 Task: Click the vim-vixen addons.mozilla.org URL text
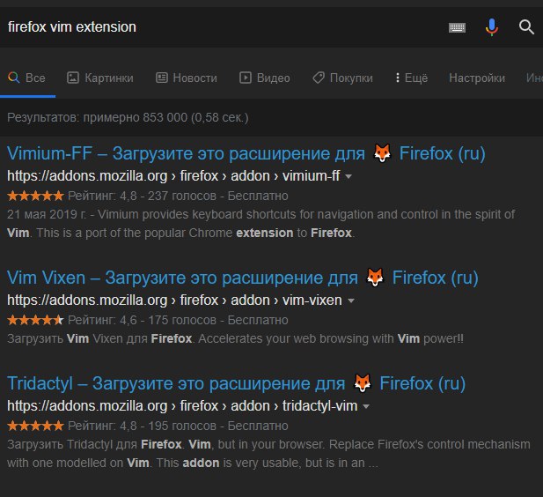click(174, 300)
